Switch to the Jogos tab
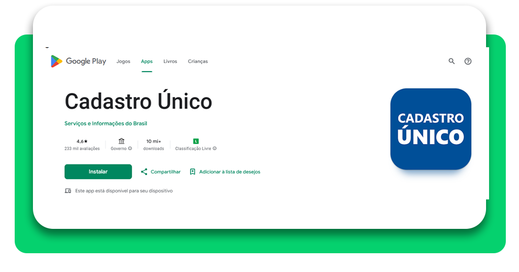 123,61
